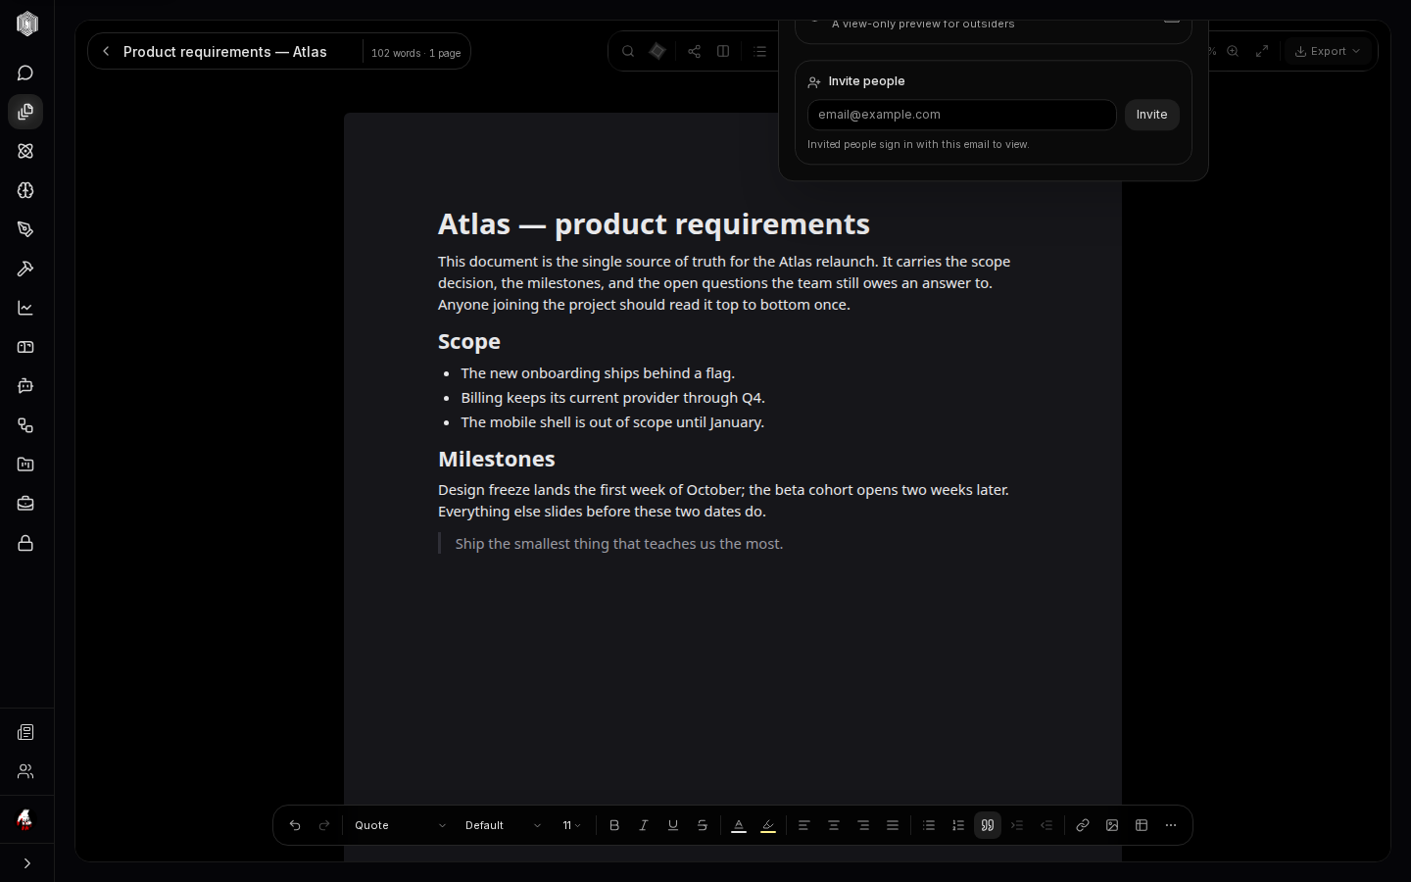
Task: Toggle italic formatting
Action: click(x=644, y=825)
